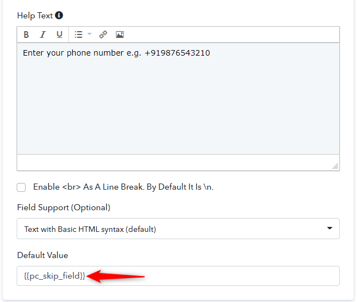This screenshot has width=357, height=302.
Task: Open the list style dropdown arrow
Action: point(90,34)
